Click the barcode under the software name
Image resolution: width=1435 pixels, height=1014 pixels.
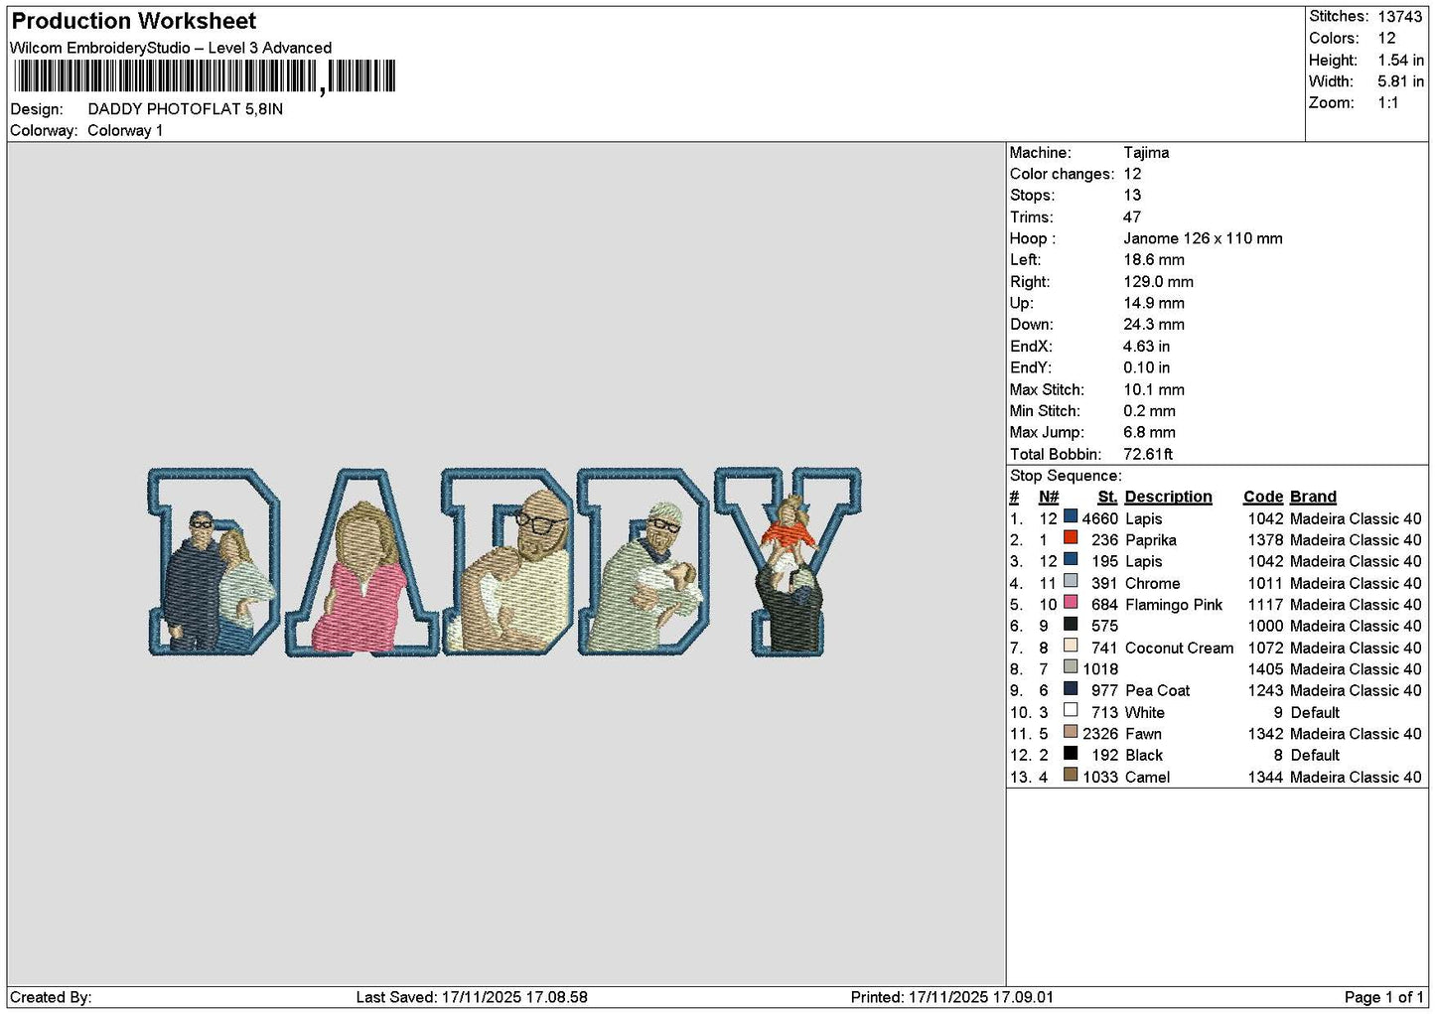205,76
